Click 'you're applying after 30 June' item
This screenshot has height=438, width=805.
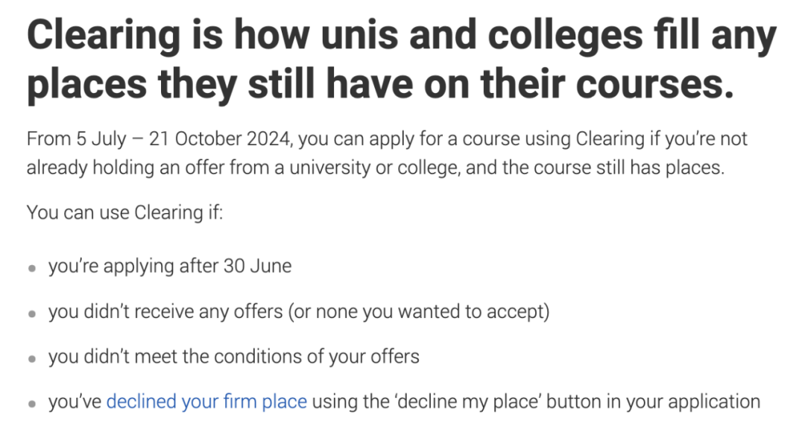(x=170, y=266)
